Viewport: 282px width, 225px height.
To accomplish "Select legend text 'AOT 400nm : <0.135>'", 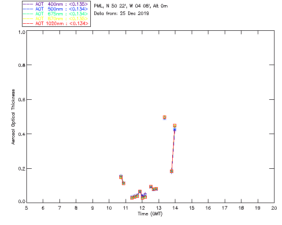I will (62, 4).
